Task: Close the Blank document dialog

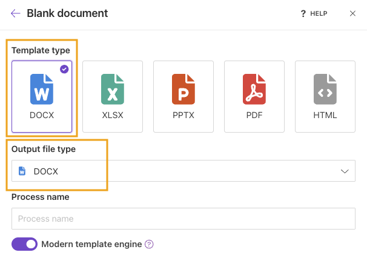Action: point(352,13)
